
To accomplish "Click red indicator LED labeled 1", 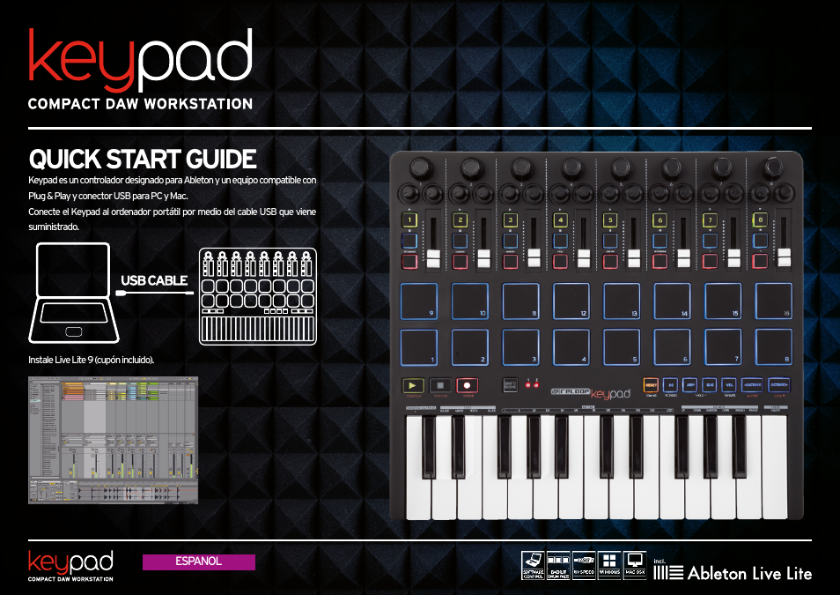I will (528, 384).
